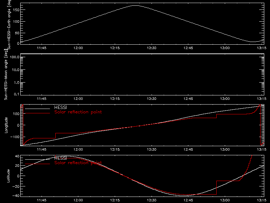Image resolution: width=270 pixels, height=203 pixels.
Task: Select the 0 tick on Longitude axis
Action: [x=18, y=125]
